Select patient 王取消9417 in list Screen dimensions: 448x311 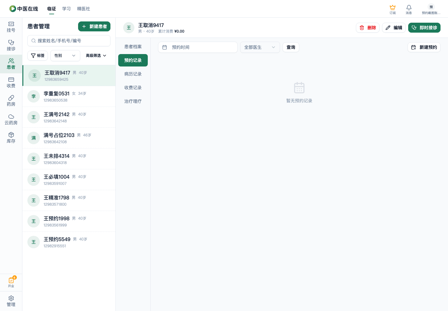tap(69, 75)
